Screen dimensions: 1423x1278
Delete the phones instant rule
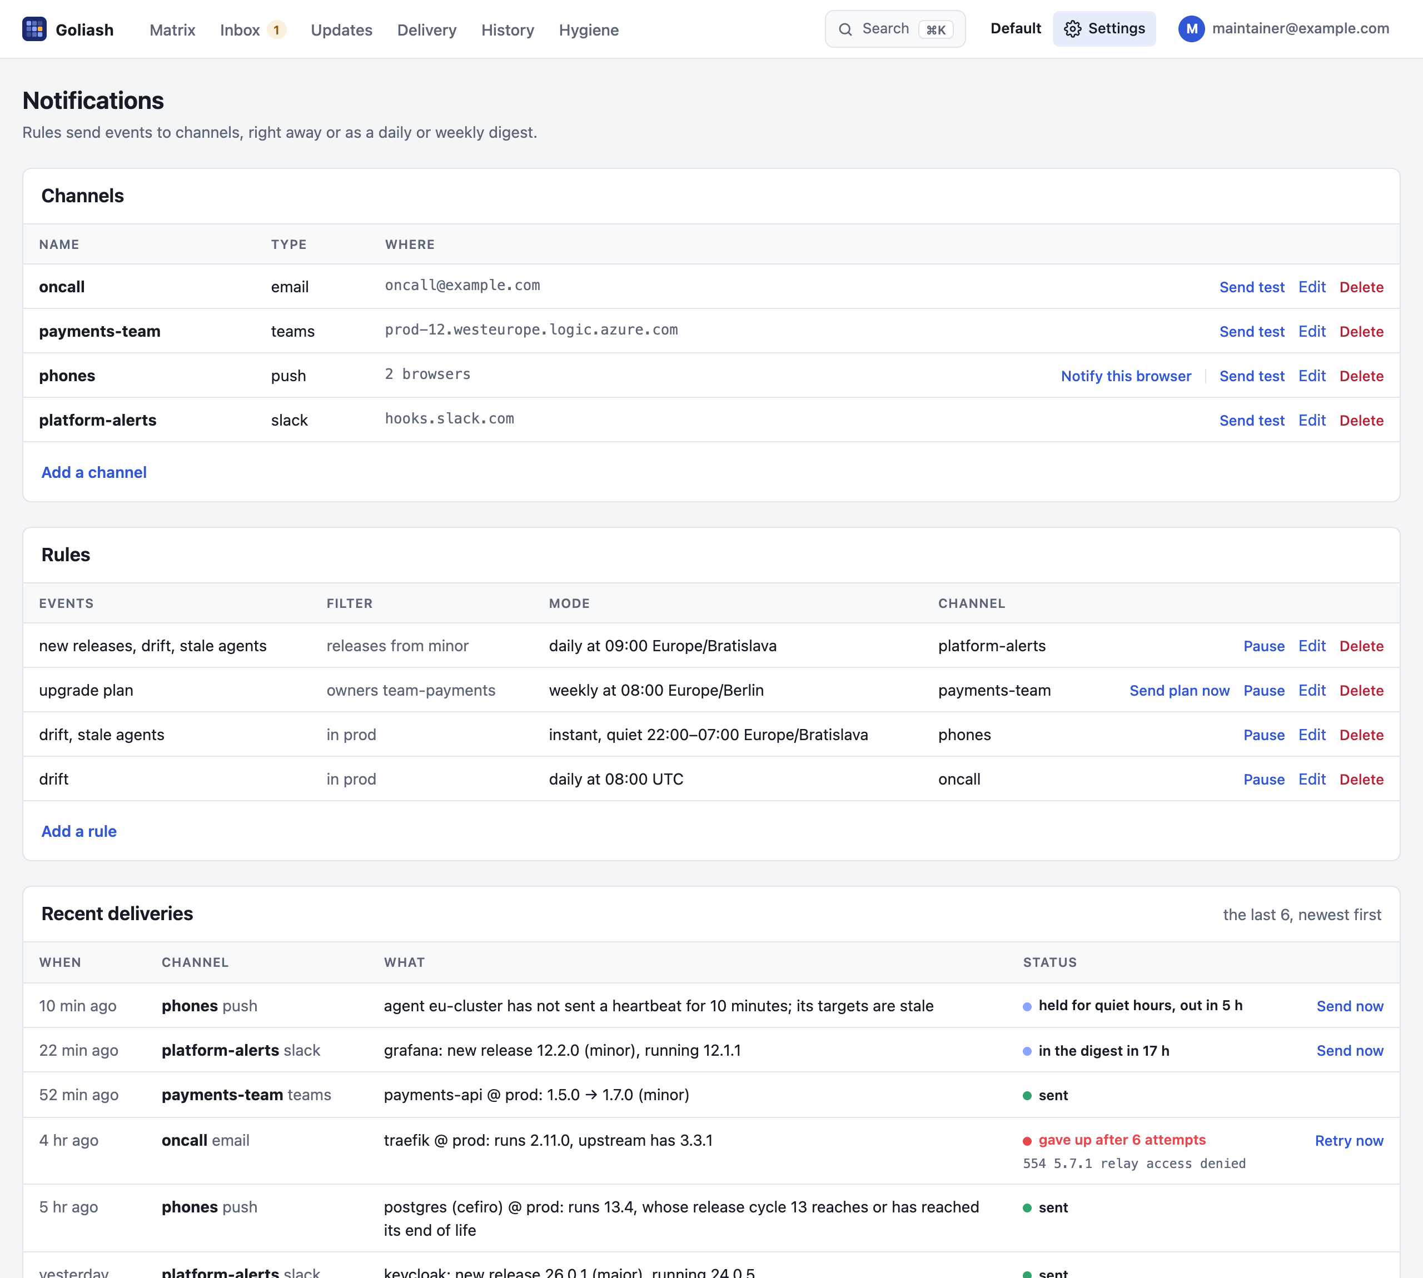coord(1361,735)
